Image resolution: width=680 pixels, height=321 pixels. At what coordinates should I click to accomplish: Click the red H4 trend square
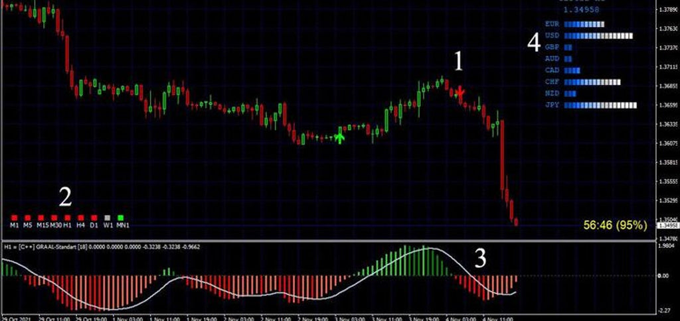click(80, 217)
